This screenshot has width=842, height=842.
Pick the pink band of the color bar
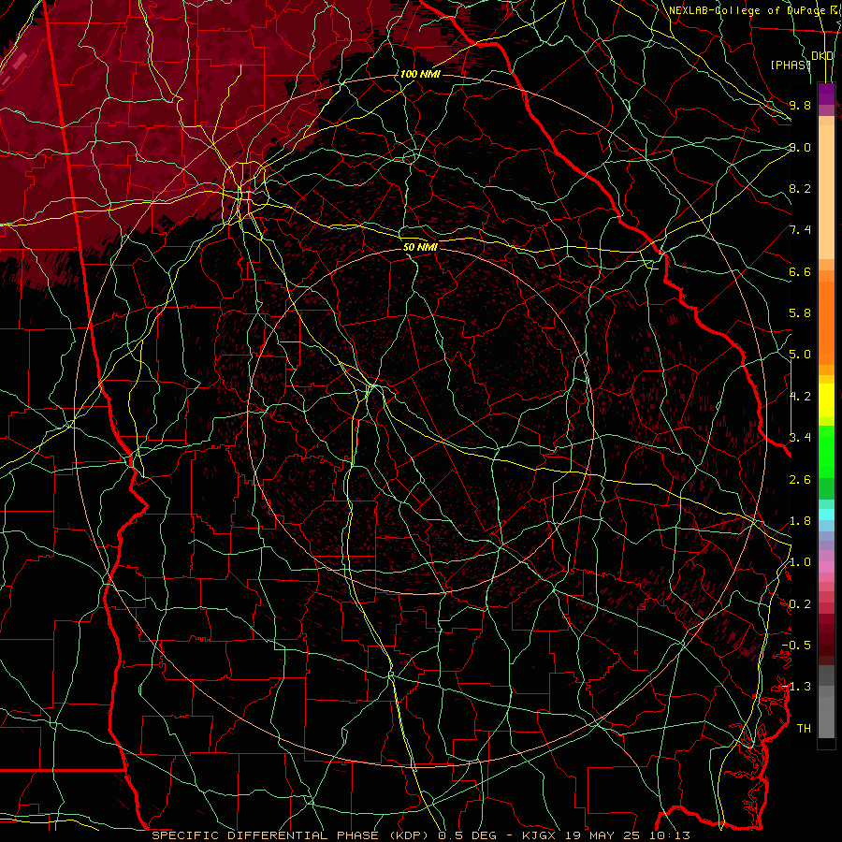pyautogui.click(x=826, y=567)
